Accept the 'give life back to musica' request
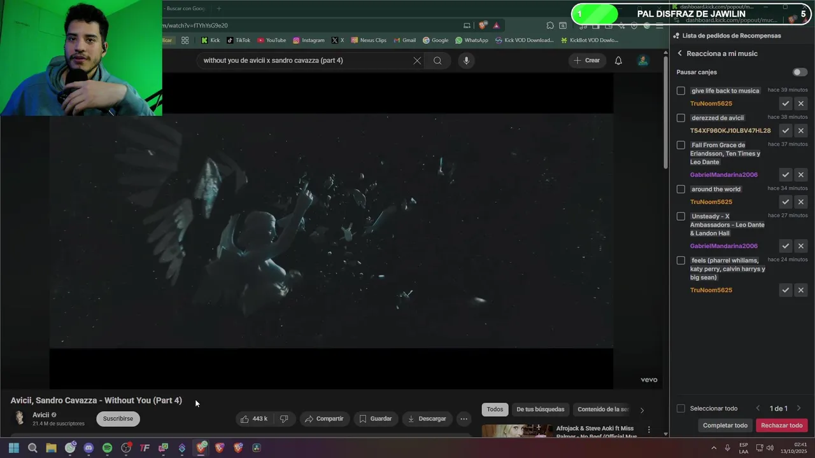Viewport: 815px width, 458px height. click(786, 104)
